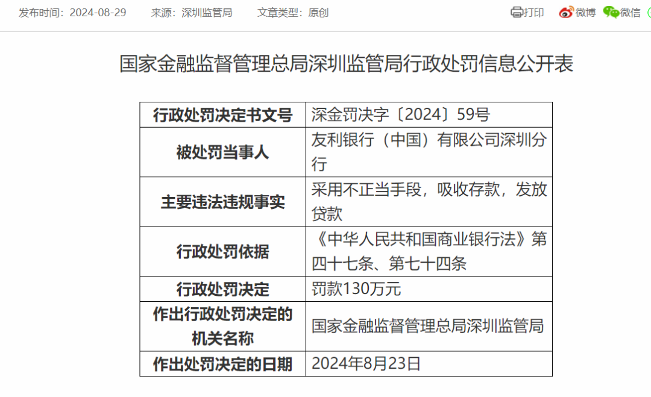Click the decision date 2024年8月23日
This screenshot has width=651, height=397.
366,363
